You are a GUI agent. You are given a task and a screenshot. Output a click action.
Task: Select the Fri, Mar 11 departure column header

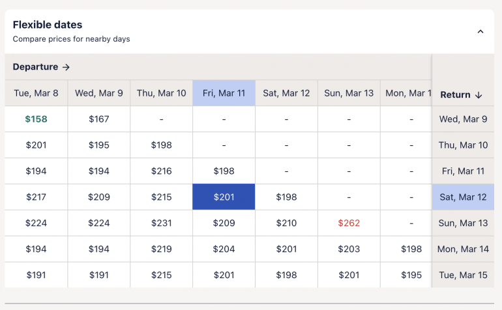pos(224,93)
